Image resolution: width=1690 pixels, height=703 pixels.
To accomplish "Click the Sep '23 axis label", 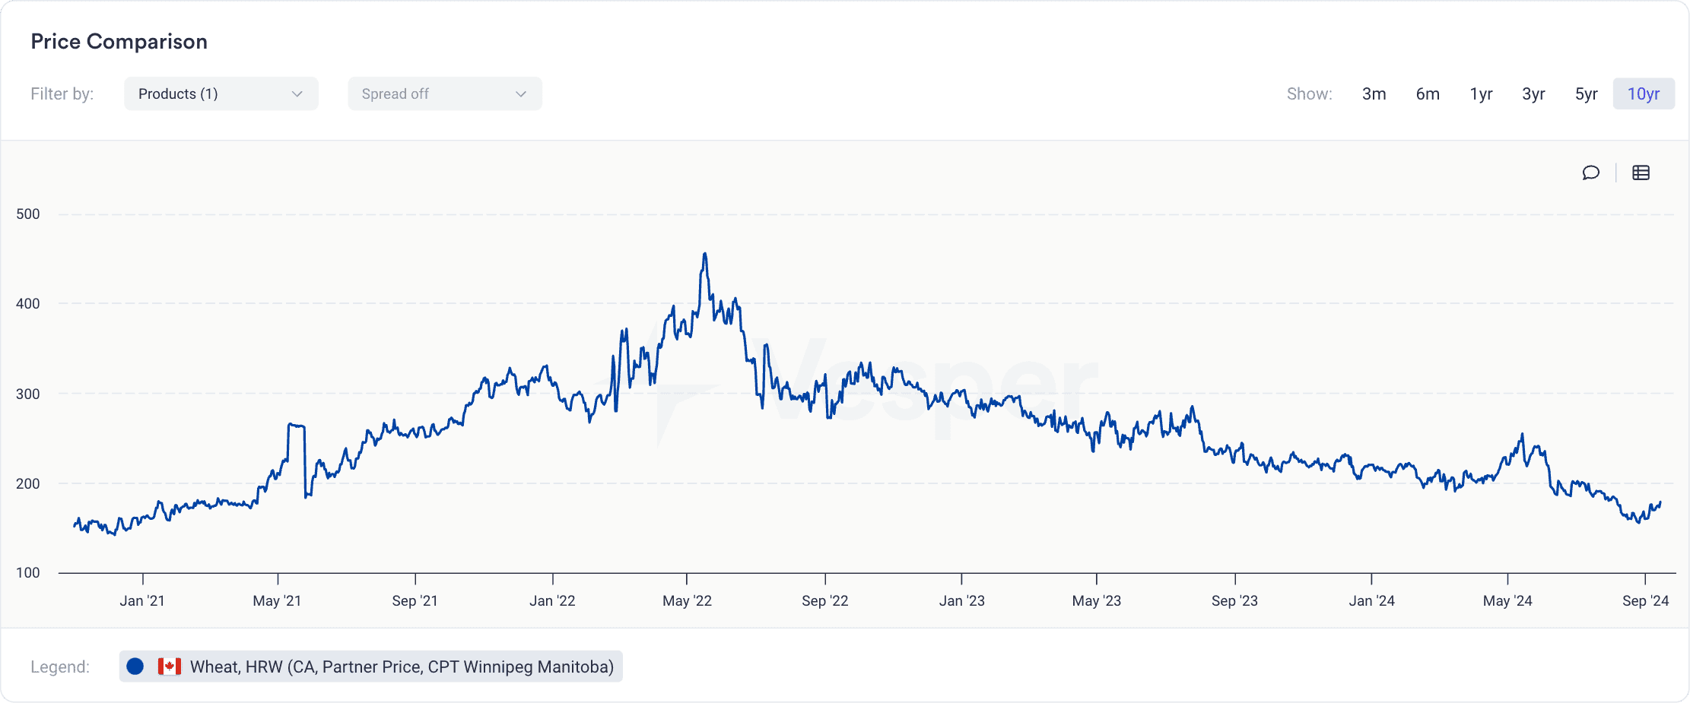I will tap(1234, 600).
